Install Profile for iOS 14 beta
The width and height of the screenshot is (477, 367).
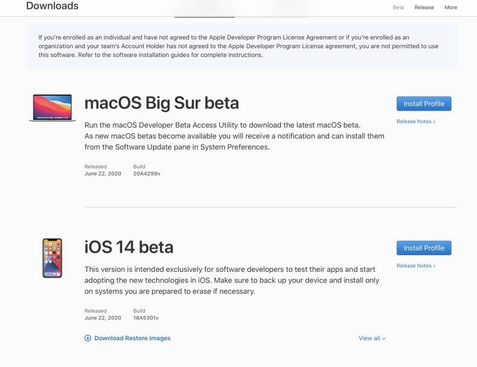click(424, 248)
